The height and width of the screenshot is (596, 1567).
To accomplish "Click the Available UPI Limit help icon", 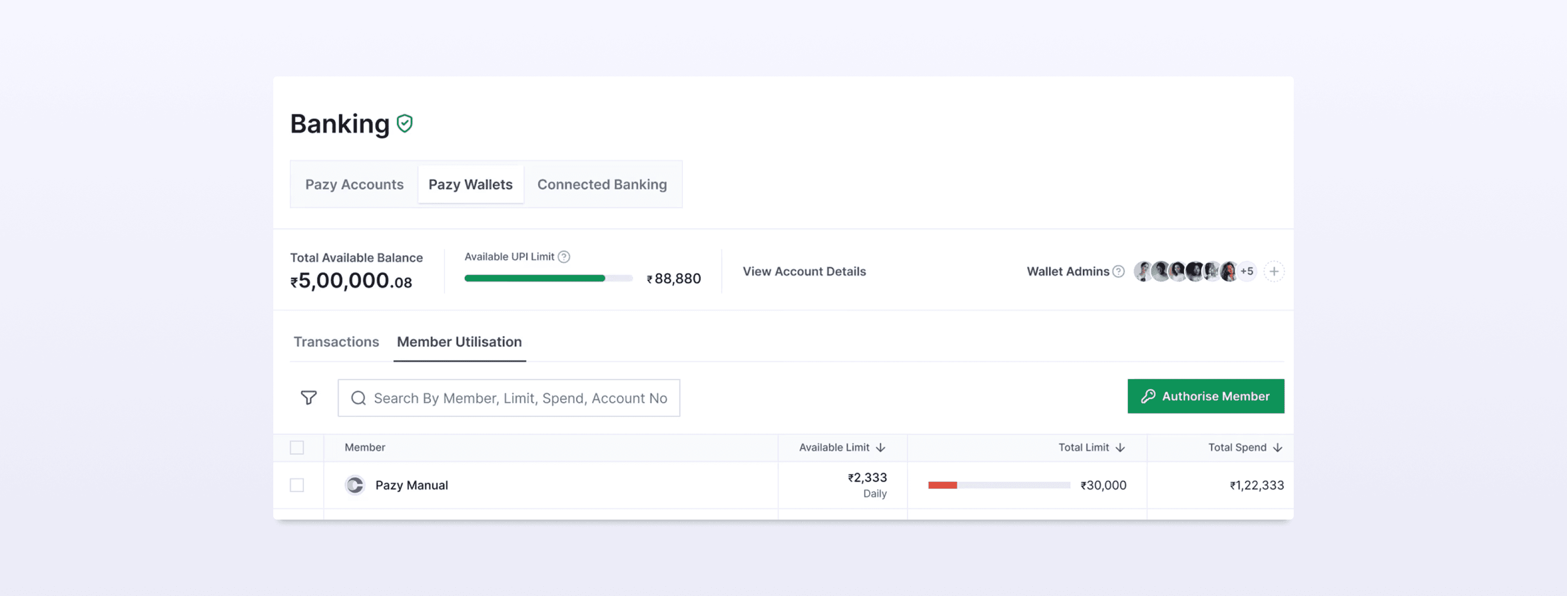I will coord(564,256).
